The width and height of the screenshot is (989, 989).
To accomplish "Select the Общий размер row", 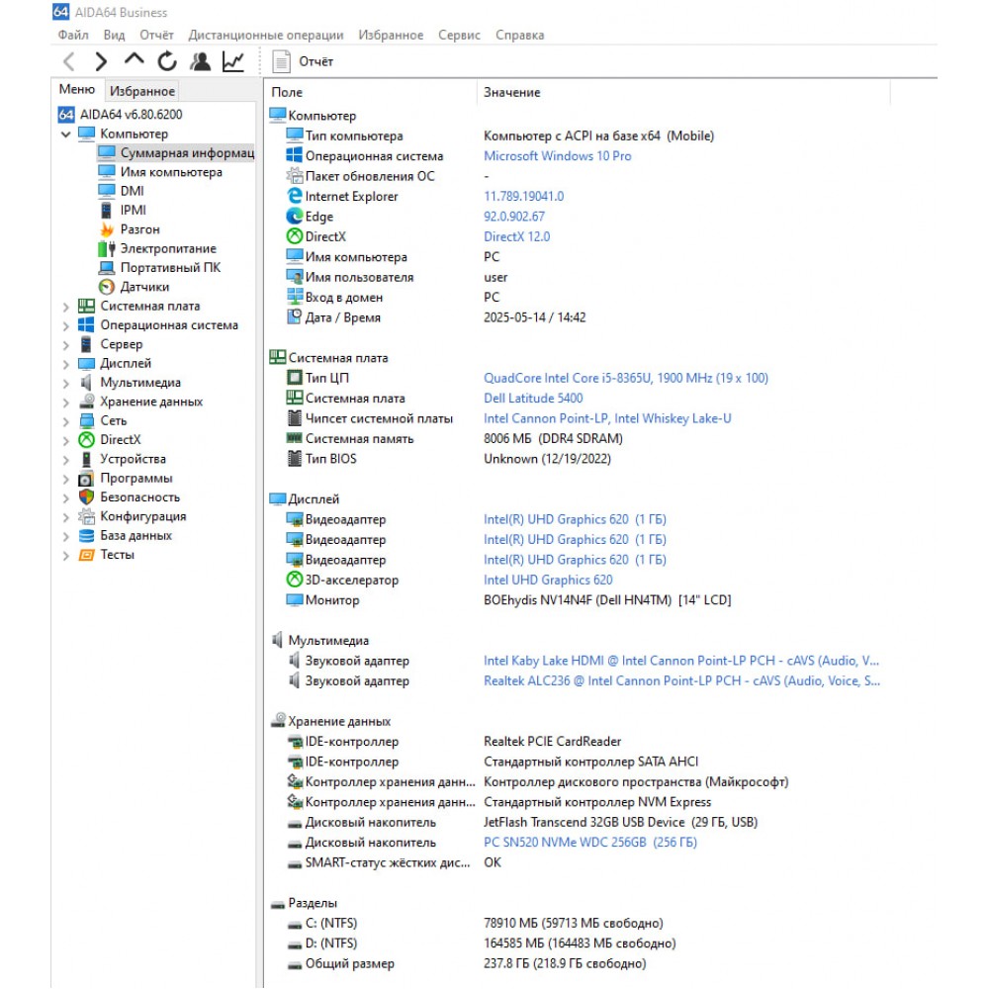I will pos(467,963).
